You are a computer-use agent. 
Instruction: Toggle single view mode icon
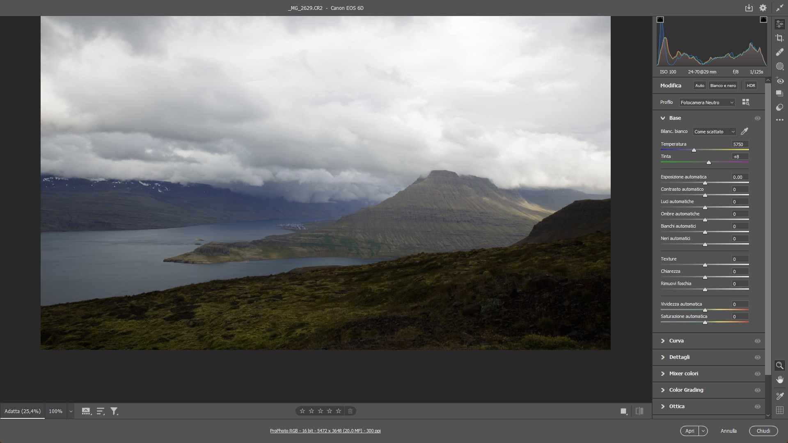pyautogui.click(x=624, y=411)
